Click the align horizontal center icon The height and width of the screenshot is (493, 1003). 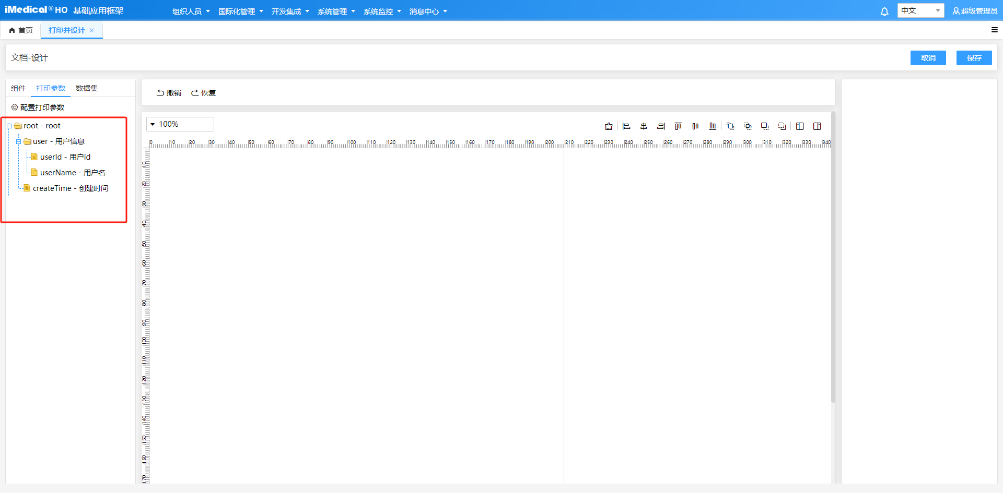tap(644, 126)
